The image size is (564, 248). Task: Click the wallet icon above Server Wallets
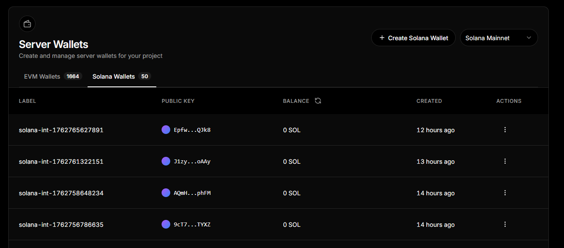click(x=27, y=24)
